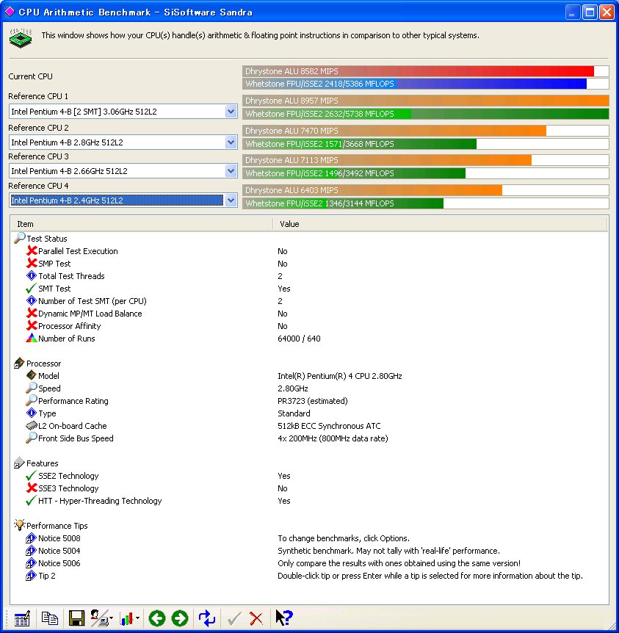Click the red X beside Dynamic MP/MT Load Balance
This screenshot has height=633, width=619.
32,314
